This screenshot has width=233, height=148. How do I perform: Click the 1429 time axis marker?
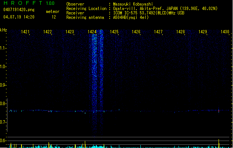[x=203, y=32]
